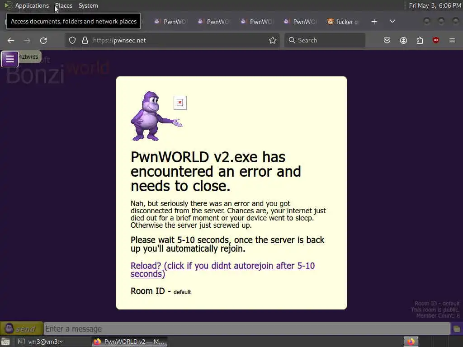
Task: Open new tab with plus icon
Action: pyautogui.click(x=374, y=22)
